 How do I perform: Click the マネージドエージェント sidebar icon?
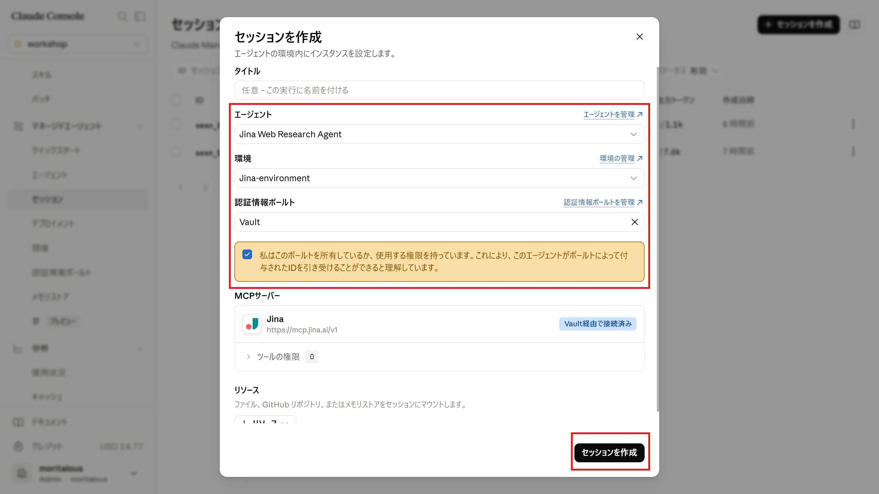pos(18,126)
